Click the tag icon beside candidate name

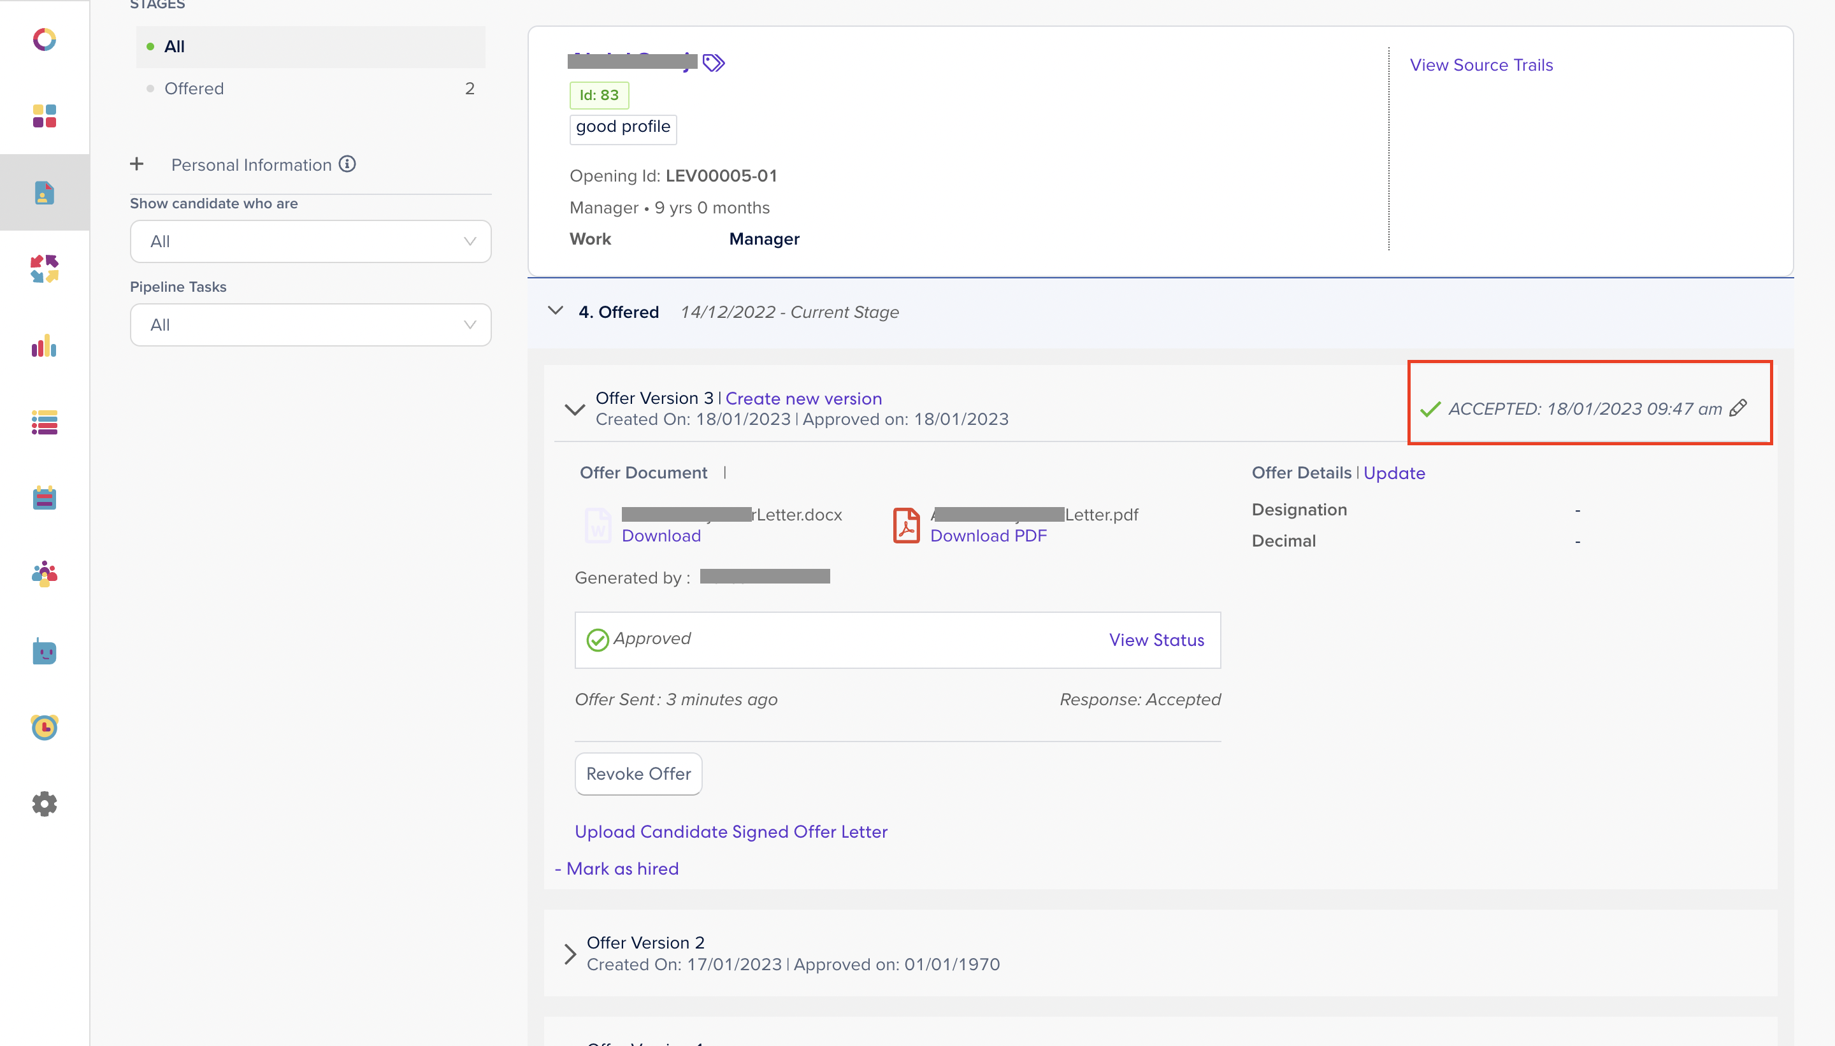(714, 63)
